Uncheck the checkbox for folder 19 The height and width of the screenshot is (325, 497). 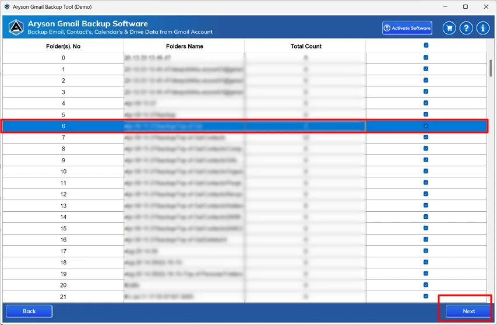click(x=426, y=274)
